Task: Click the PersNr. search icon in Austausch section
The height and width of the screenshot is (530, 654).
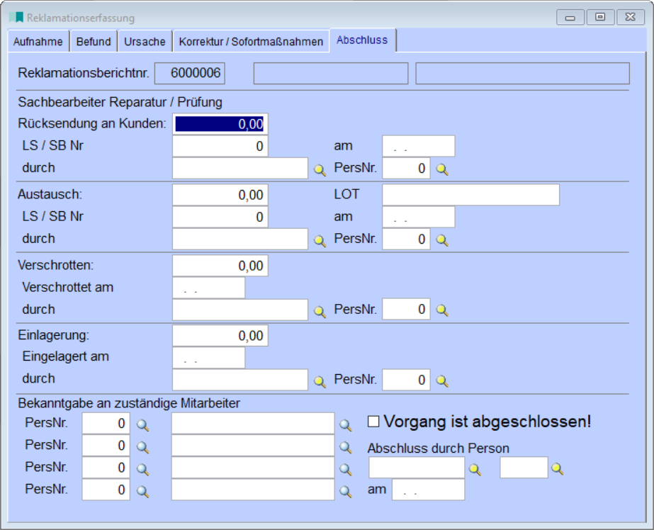Action: coord(441,240)
